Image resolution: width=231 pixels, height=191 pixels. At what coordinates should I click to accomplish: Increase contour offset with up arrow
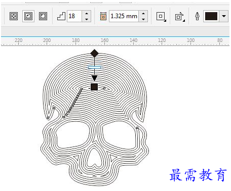(143, 14)
